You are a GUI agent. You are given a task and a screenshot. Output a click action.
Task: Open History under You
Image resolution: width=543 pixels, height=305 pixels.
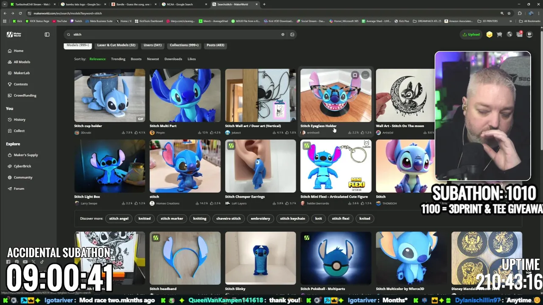click(17, 119)
